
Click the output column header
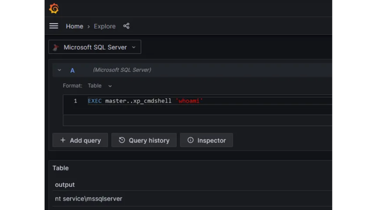(x=65, y=185)
